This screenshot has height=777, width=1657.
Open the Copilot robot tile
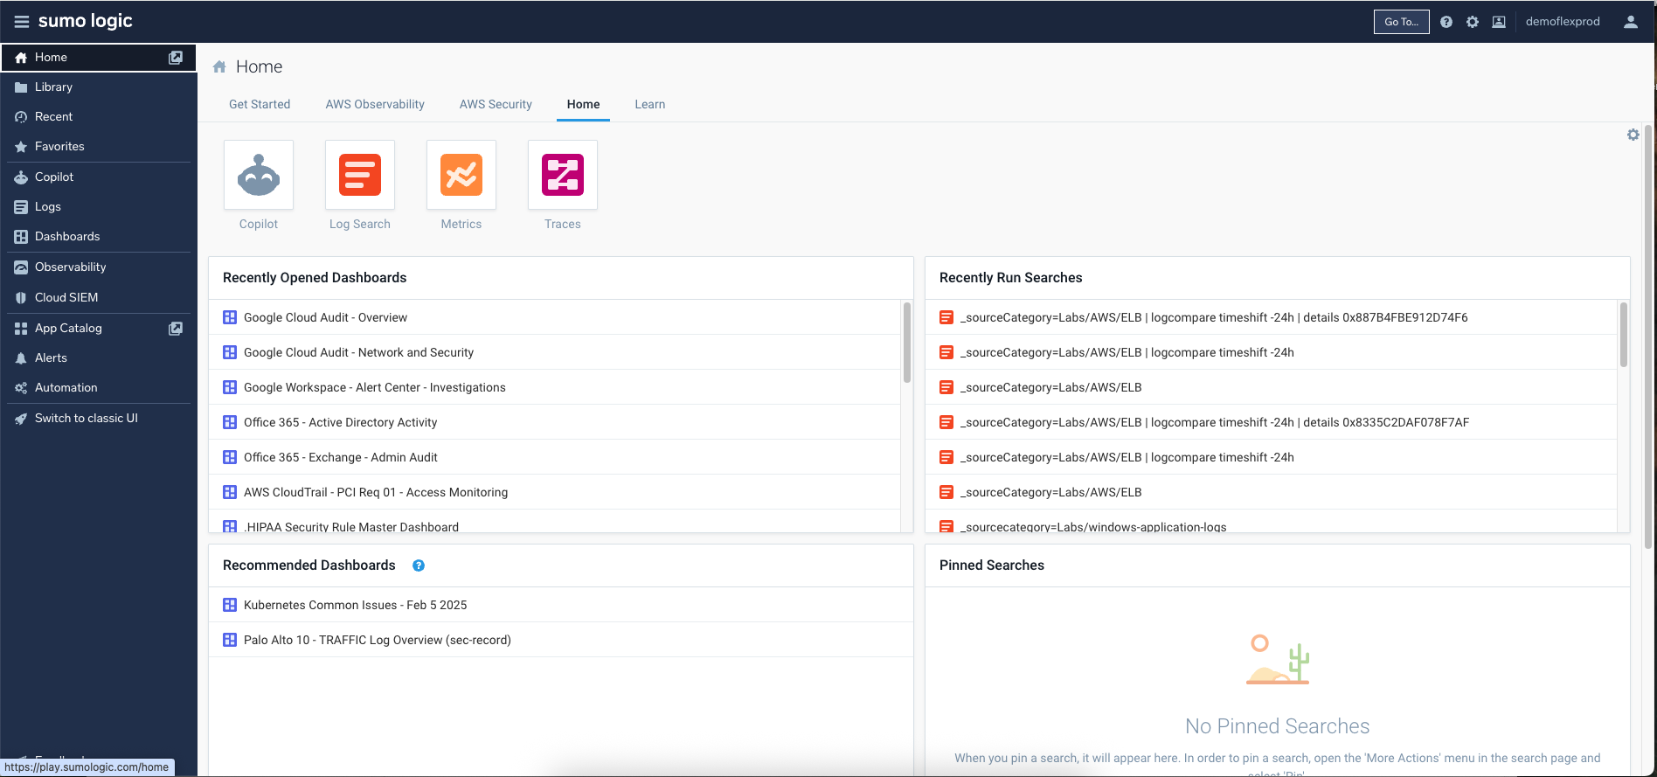[259, 176]
